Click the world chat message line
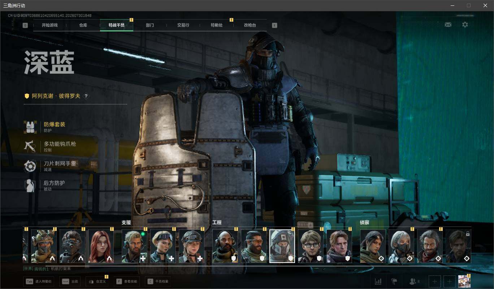The height and width of the screenshot is (289, 494). click(47, 269)
